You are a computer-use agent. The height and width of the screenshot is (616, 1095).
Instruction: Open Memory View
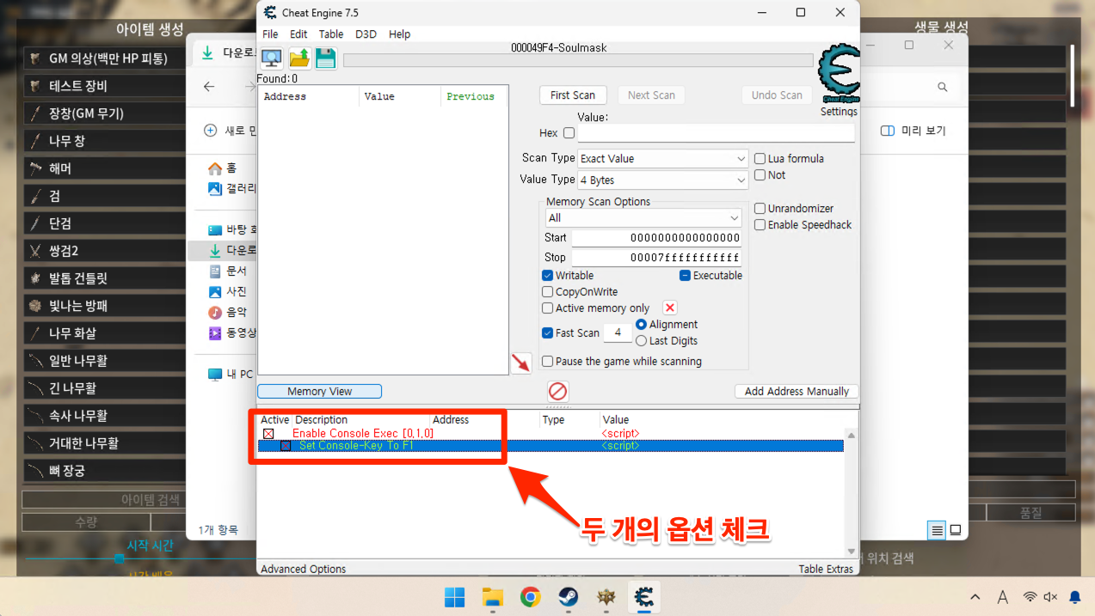click(319, 391)
